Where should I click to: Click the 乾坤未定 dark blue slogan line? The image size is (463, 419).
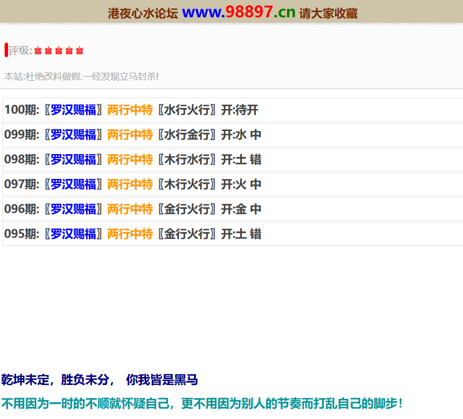point(99,380)
